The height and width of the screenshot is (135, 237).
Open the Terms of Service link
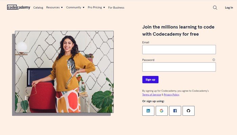click(151, 95)
